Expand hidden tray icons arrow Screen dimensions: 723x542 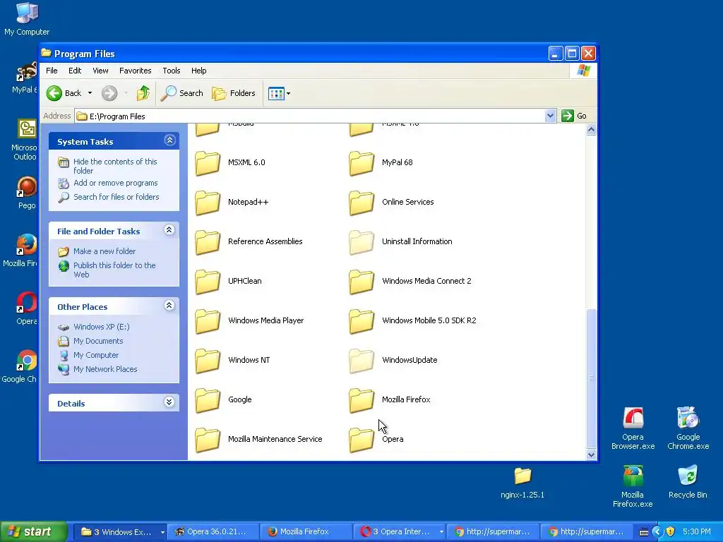pos(657,532)
